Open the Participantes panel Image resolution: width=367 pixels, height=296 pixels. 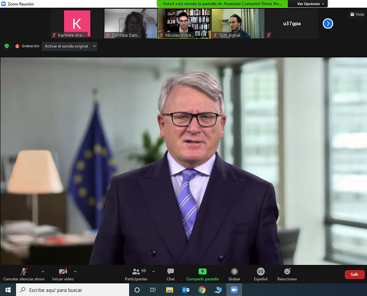pyautogui.click(x=136, y=274)
